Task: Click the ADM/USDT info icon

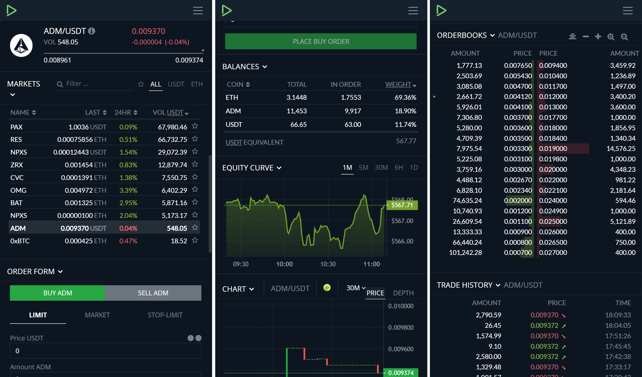Action: click(x=91, y=31)
